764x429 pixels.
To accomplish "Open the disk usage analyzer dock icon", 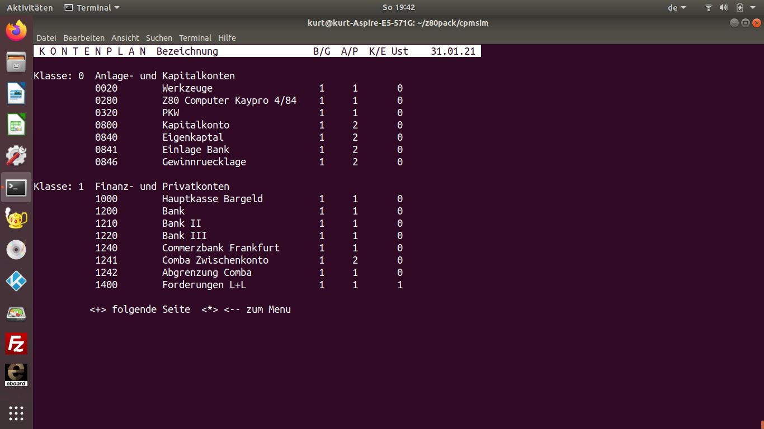I will pos(16,312).
